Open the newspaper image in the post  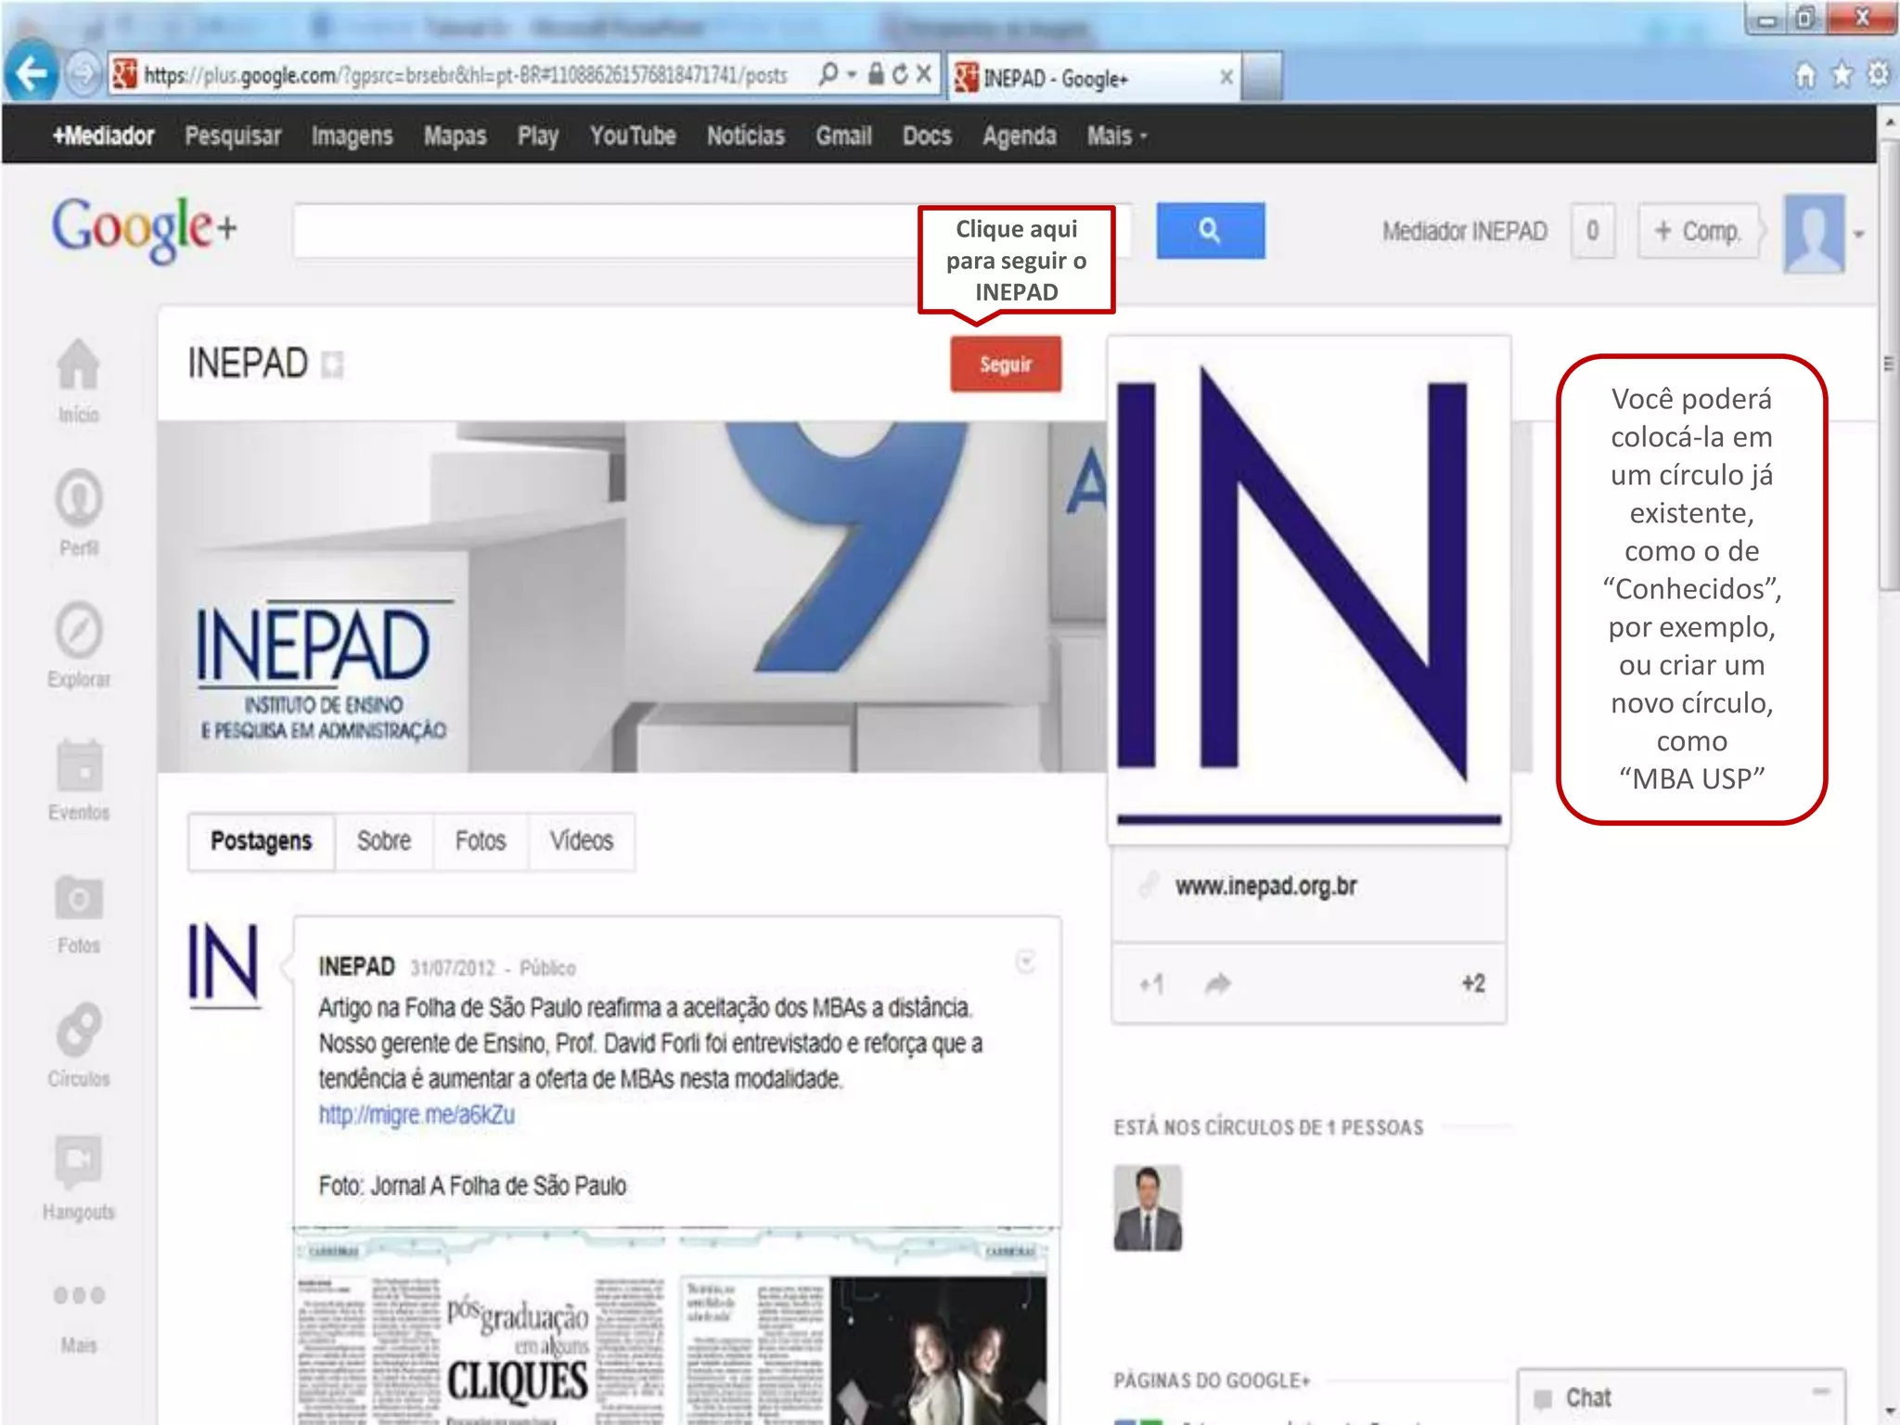[676, 1327]
